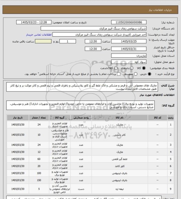Screen dimensions: 181x199
Task: Click the remaining days field showing 1
Action: pyautogui.click(x=68, y=41)
